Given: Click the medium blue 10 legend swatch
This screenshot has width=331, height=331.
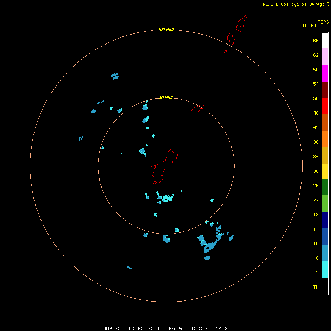Looking at the screenshot, I should coord(325,236).
